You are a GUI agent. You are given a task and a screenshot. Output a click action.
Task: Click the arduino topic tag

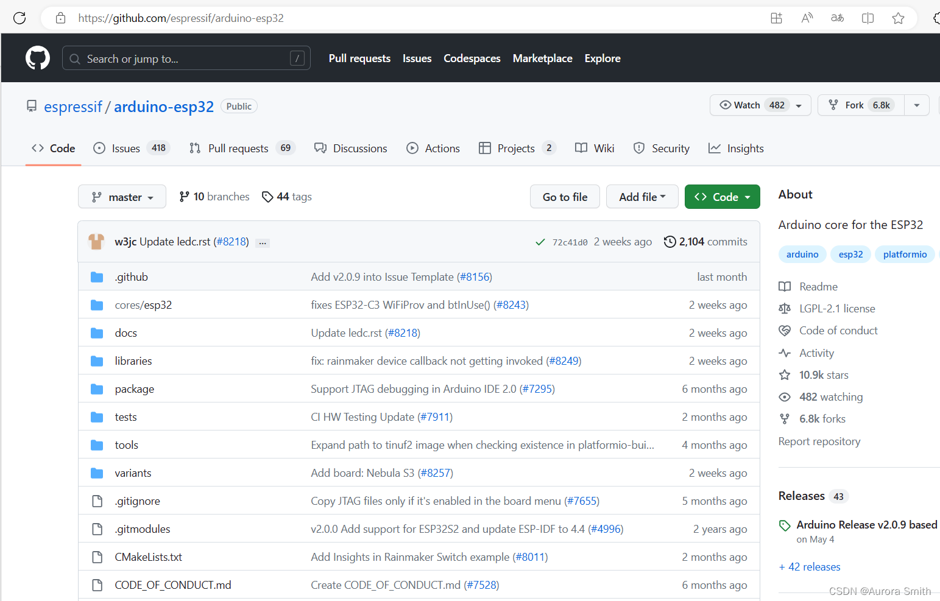coord(802,255)
